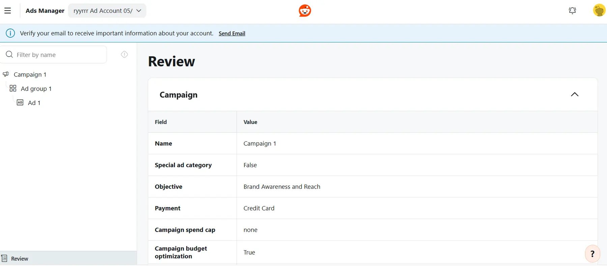Select Ad group 1 in sidebar tree
Screen dimensions: 607x266
point(36,89)
